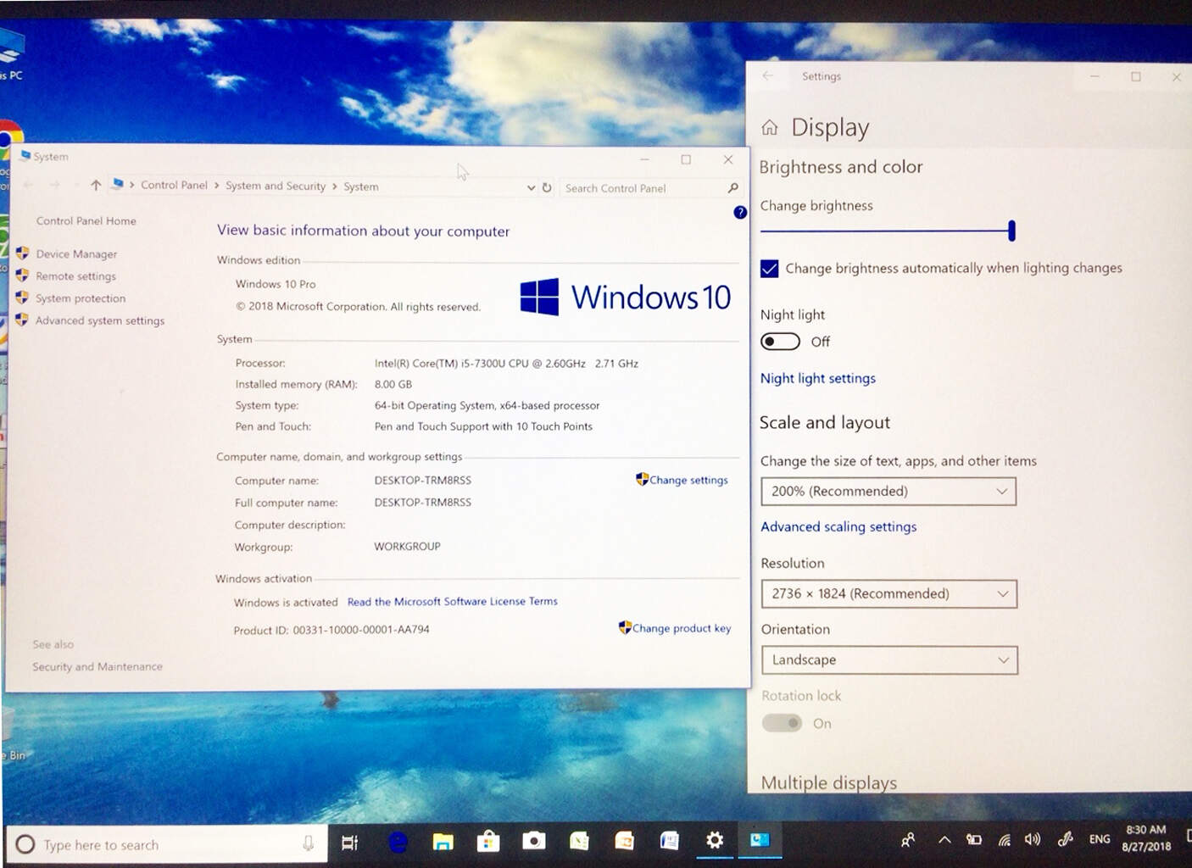Expand the Landscape orientation dropdown

(888, 660)
